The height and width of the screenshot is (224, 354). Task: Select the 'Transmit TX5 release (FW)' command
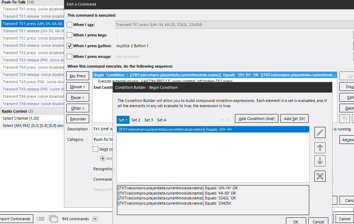(33, 89)
